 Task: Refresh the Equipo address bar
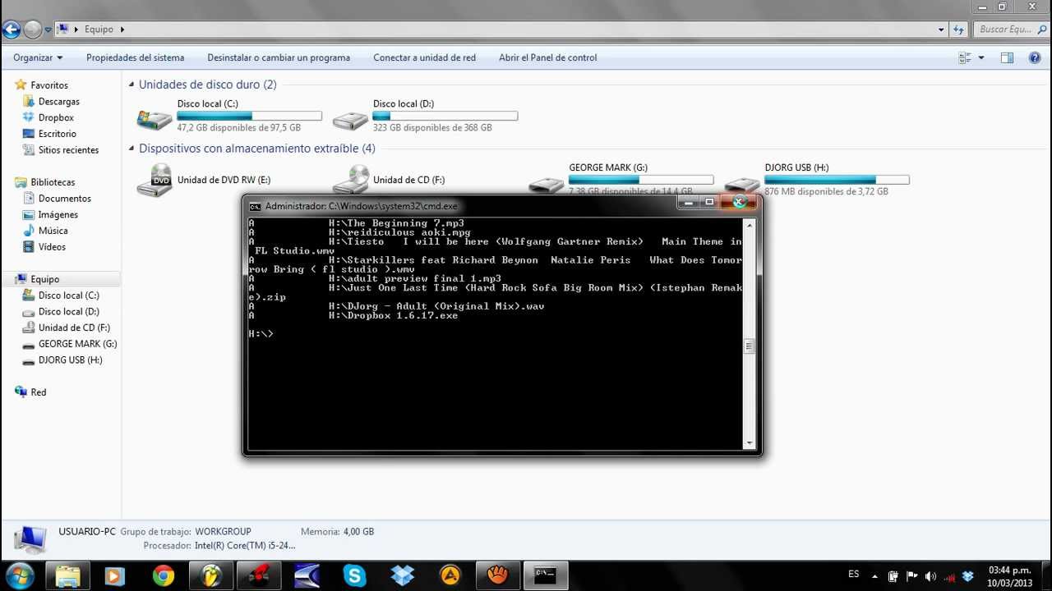(x=958, y=30)
